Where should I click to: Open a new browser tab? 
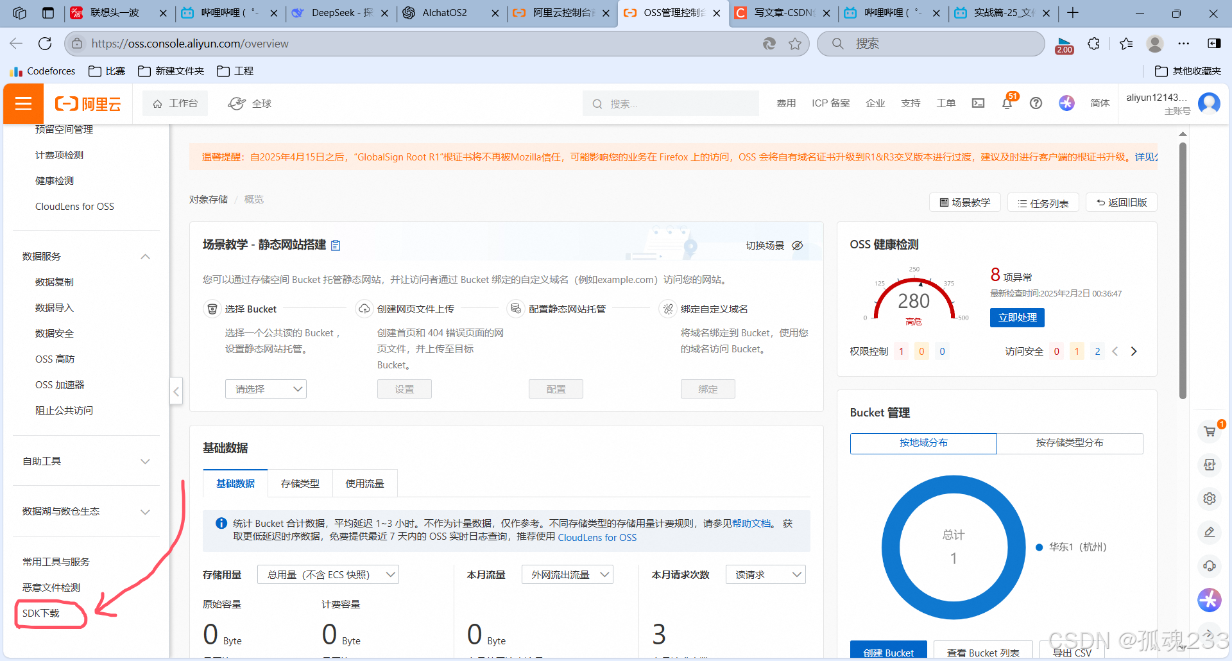click(x=1073, y=13)
